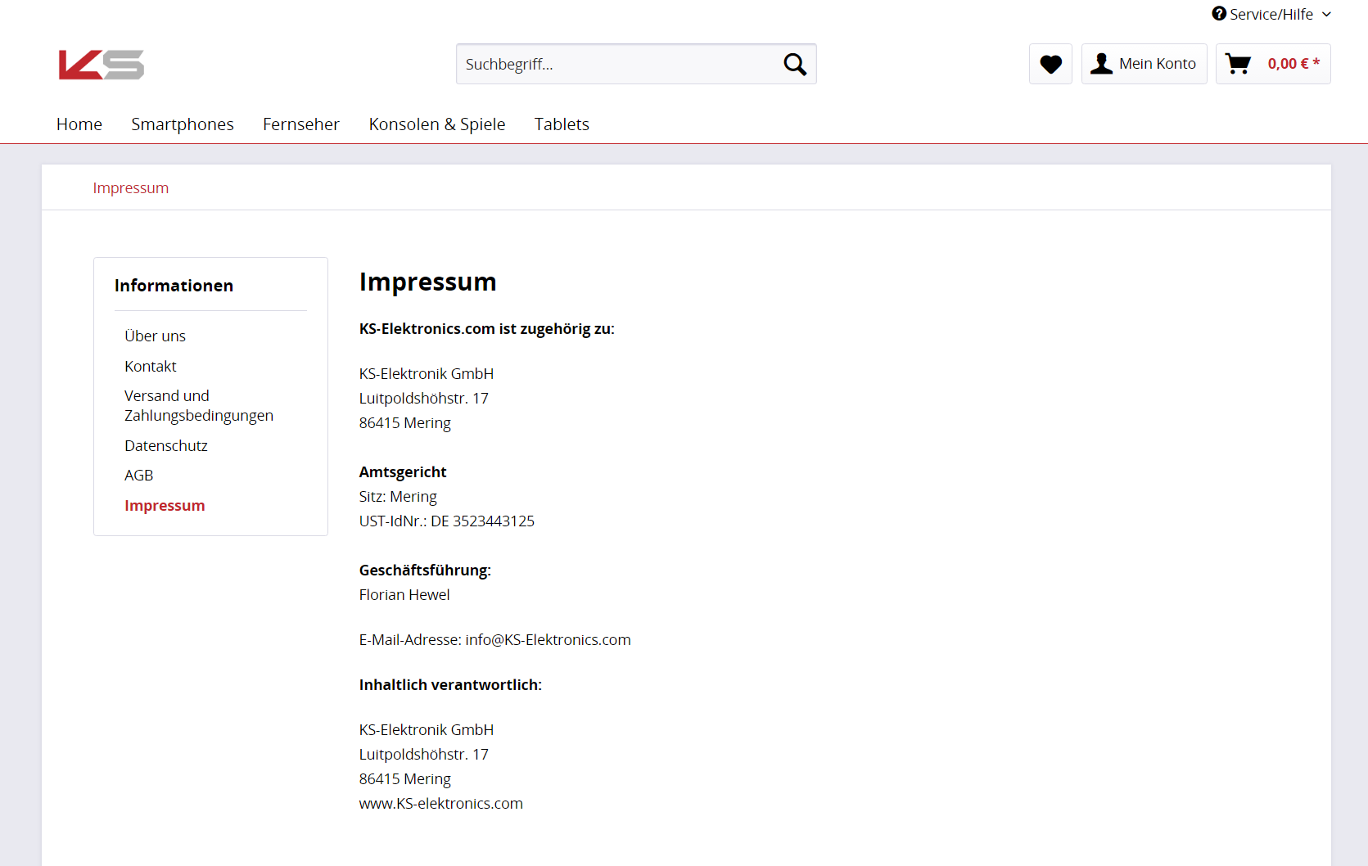Click the KS shop logo
1368x866 pixels.
(x=102, y=65)
